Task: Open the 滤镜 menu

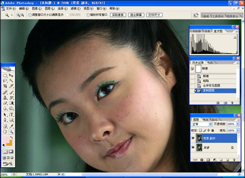Action: tap(75, 8)
